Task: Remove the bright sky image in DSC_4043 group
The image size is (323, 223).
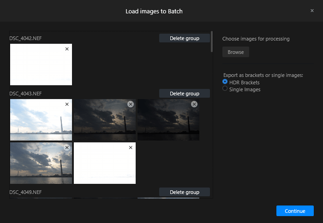Action: (67, 104)
